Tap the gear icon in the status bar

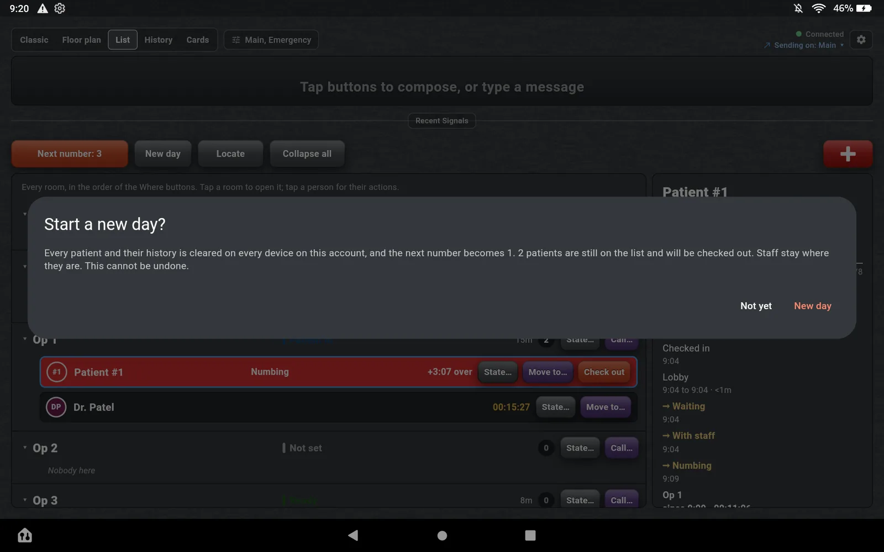click(60, 8)
